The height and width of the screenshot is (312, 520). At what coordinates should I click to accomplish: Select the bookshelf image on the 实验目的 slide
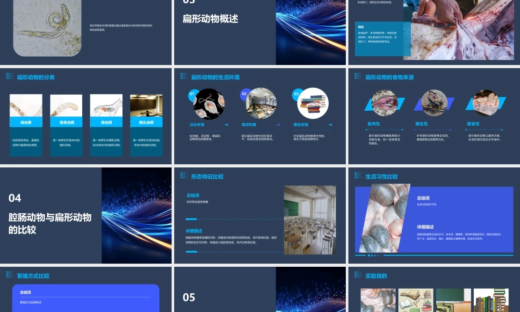(x=491, y=300)
